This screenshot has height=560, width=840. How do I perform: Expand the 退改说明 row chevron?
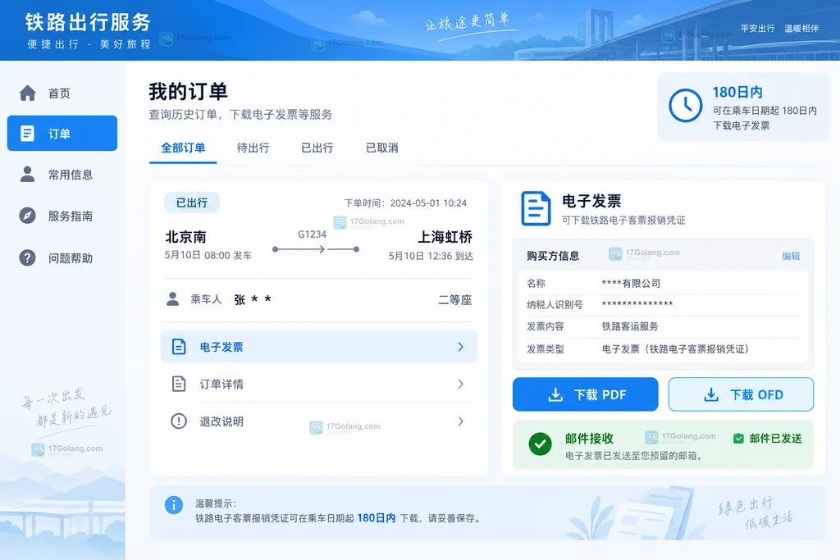[461, 421]
